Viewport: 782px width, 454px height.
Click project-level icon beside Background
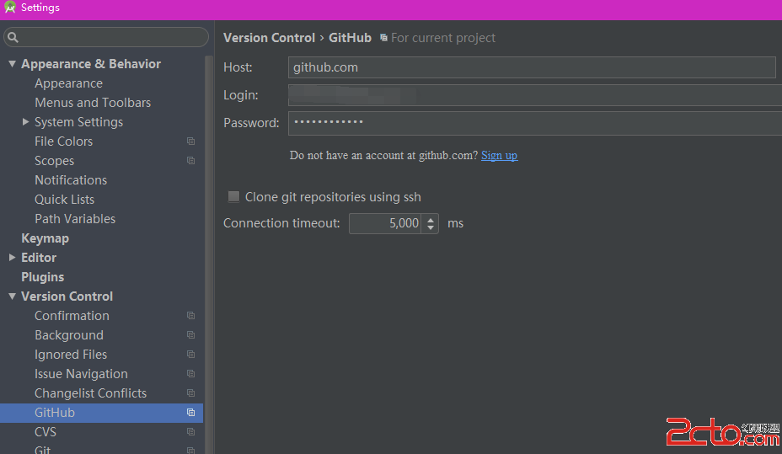pos(190,335)
